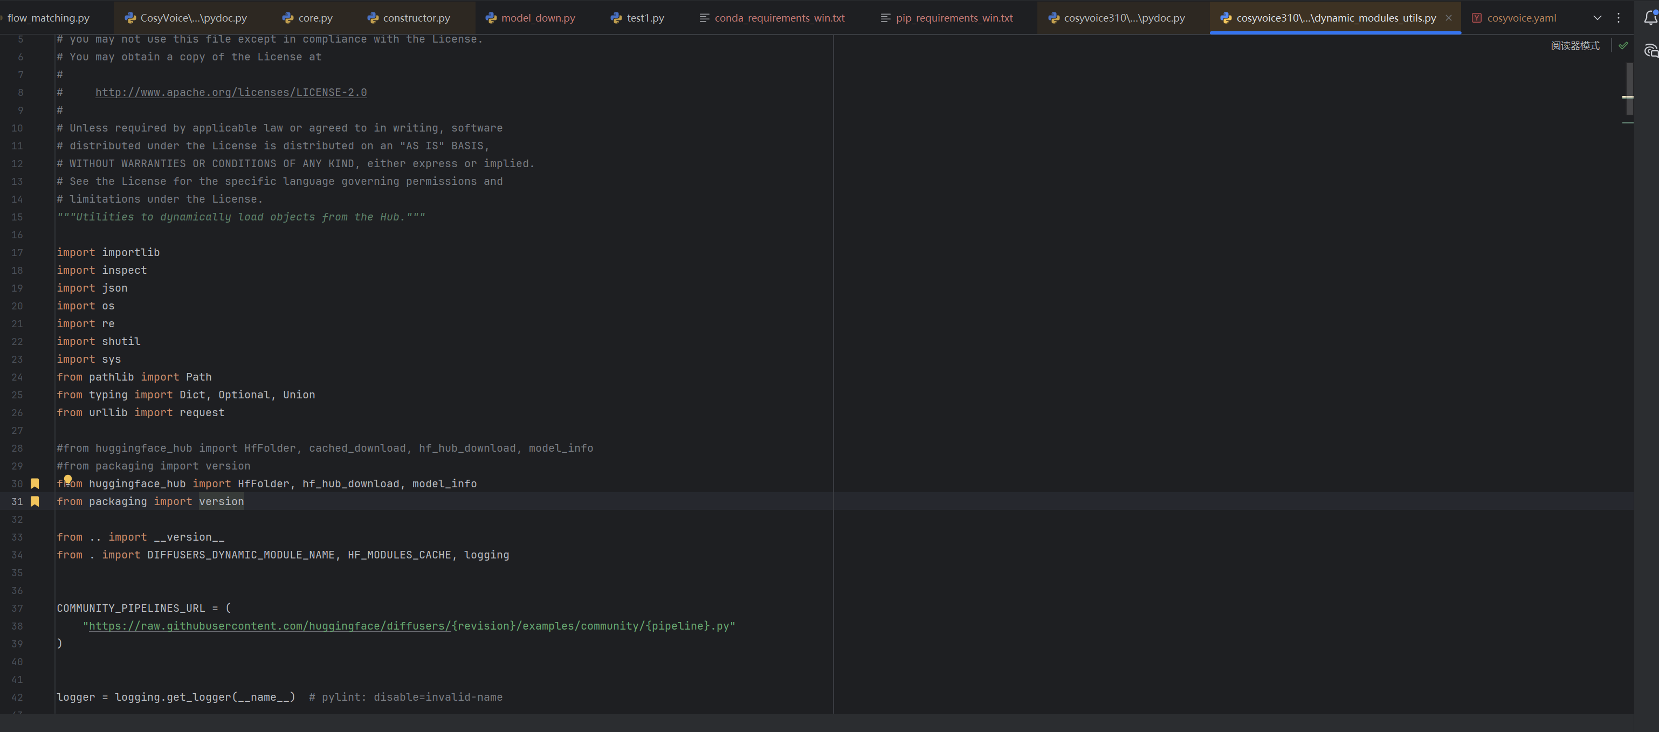Click the YAML icon on cosyvoice.yaml tab

1476,17
